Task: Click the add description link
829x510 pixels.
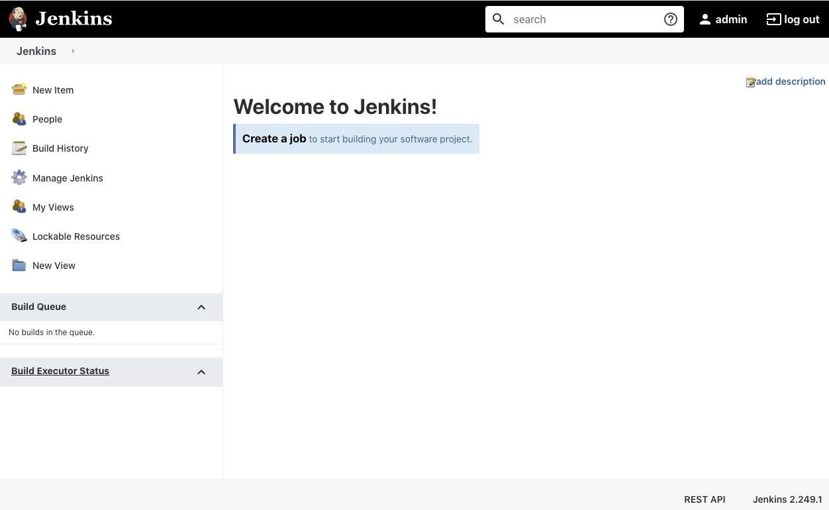Action: pyautogui.click(x=791, y=81)
